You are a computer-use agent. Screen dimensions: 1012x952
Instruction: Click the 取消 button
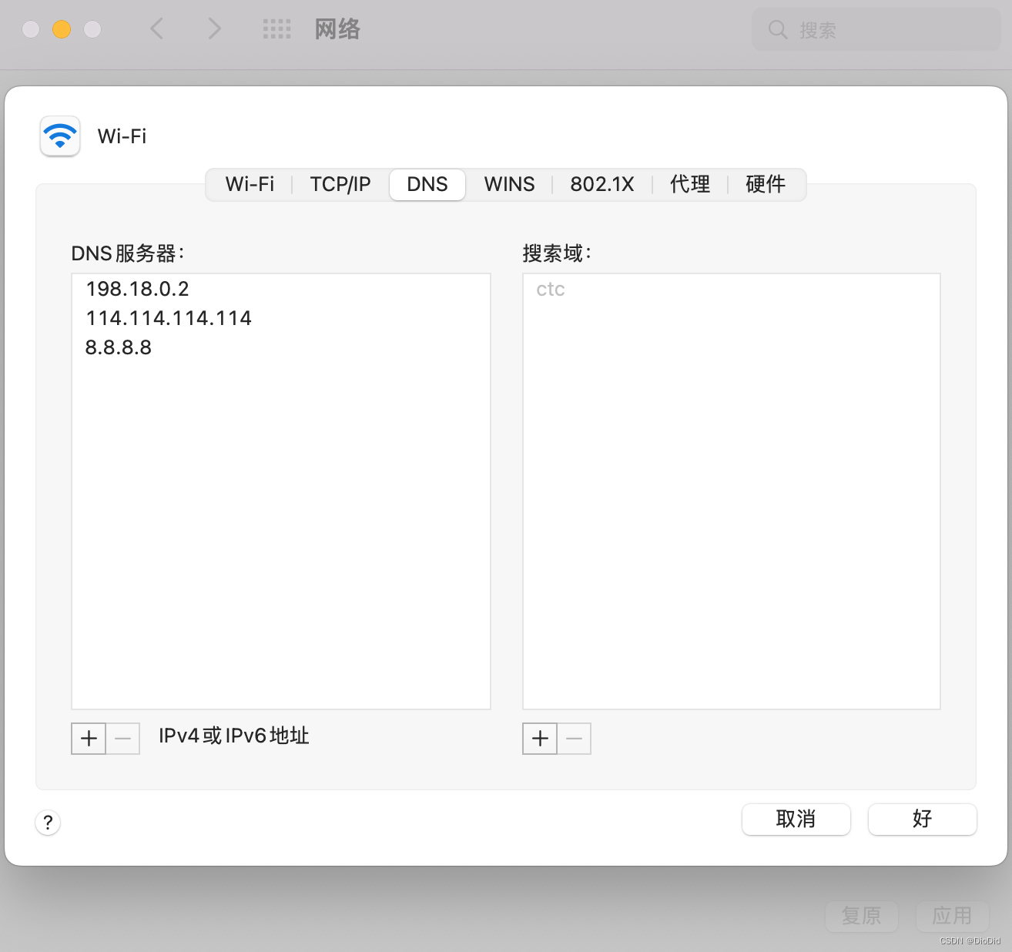(796, 819)
